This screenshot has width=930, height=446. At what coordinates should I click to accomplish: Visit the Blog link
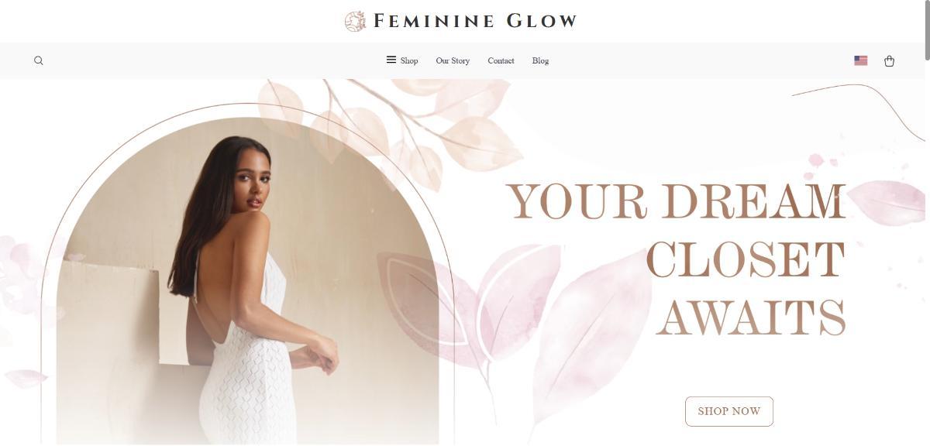tap(540, 60)
